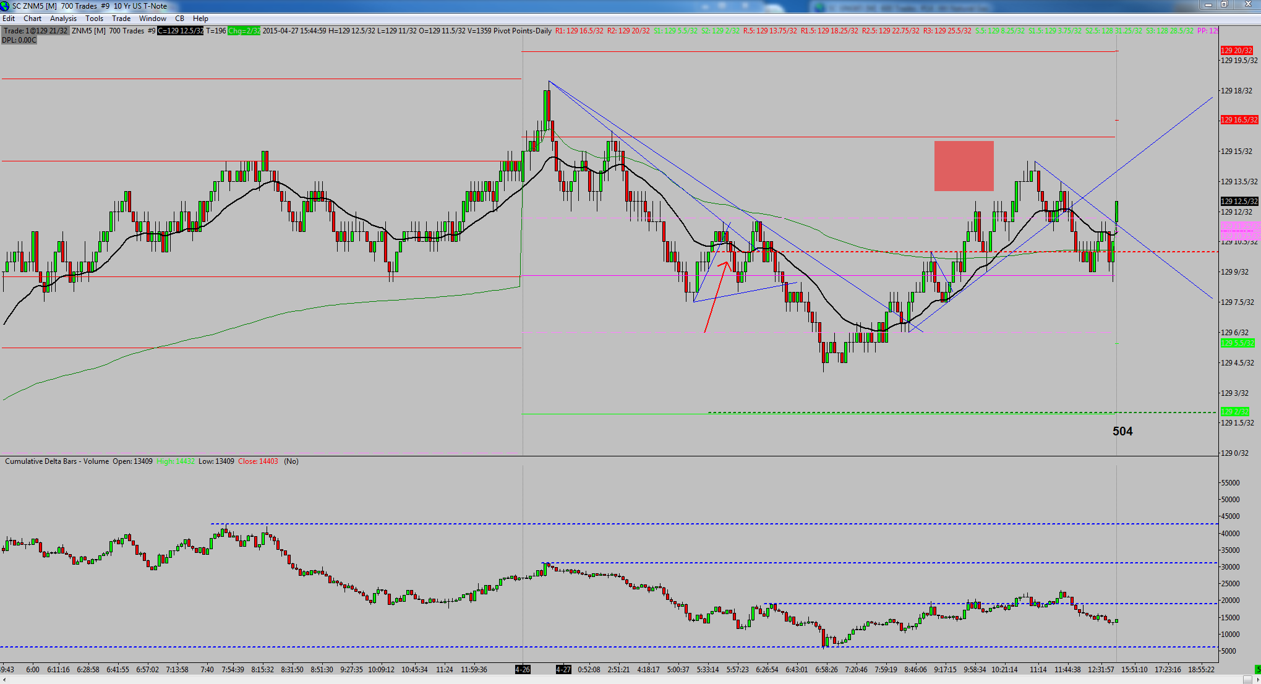The height and width of the screenshot is (684, 1261).
Task: Click the 4-27 date marker on time axis
Action: click(563, 670)
